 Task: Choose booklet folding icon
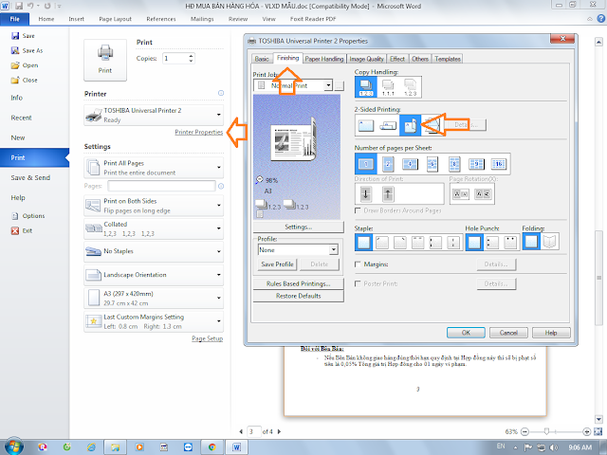[x=549, y=242]
